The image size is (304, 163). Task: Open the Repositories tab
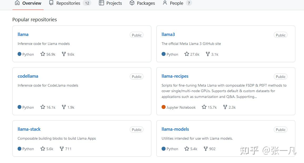coord(68,3)
